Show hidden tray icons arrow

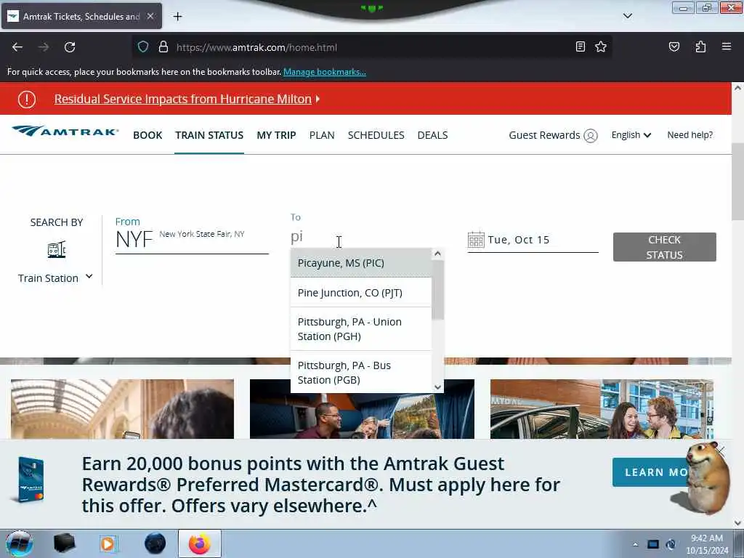point(635,544)
